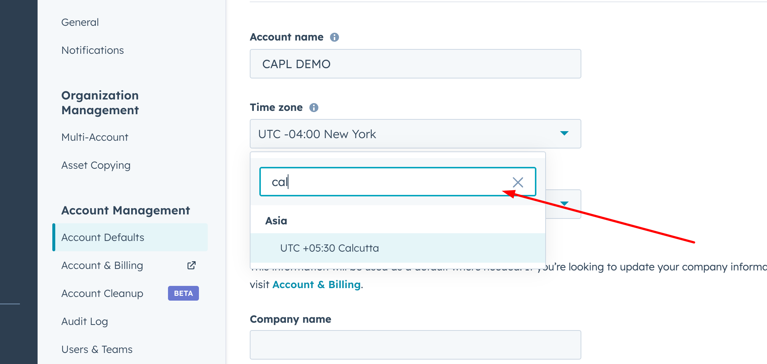Choose UTC +05:30 Calcutta option
This screenshot has height=364, width=767.
point(329,248)
